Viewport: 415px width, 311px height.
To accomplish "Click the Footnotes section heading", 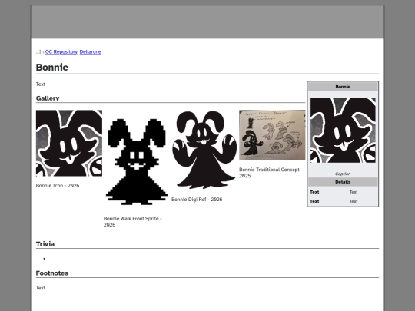I will tap(52, 273).
